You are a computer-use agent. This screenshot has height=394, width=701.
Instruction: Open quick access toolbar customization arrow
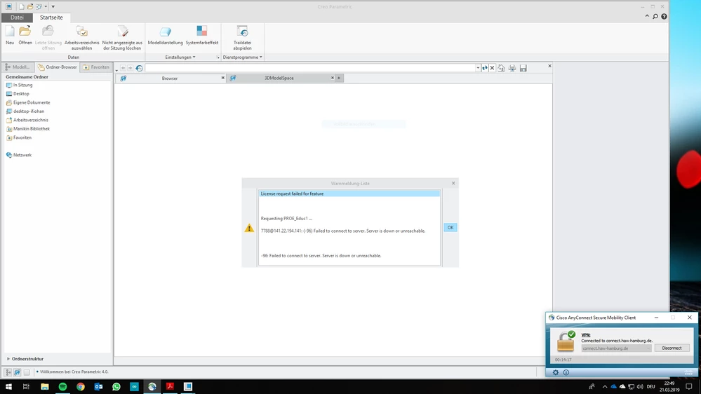tap(53, 7)
